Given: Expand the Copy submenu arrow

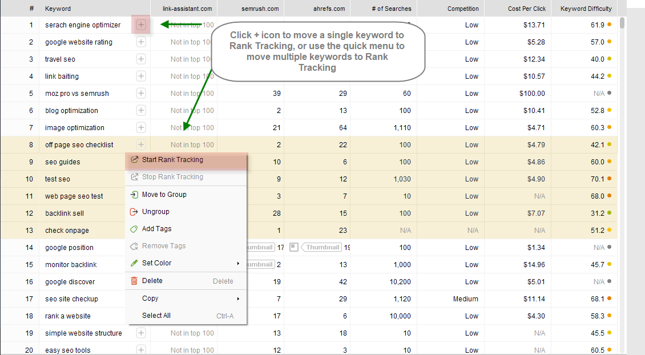Looking at the screenshot, I should [238, 298].
